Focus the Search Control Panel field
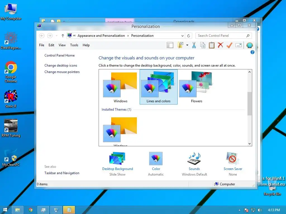 [224, 36]
